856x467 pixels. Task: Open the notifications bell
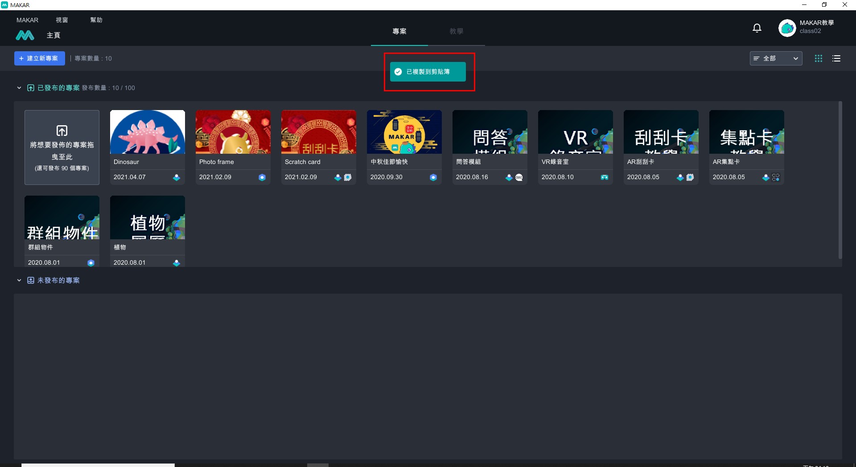pyautogui.click(x=757, y=28)
